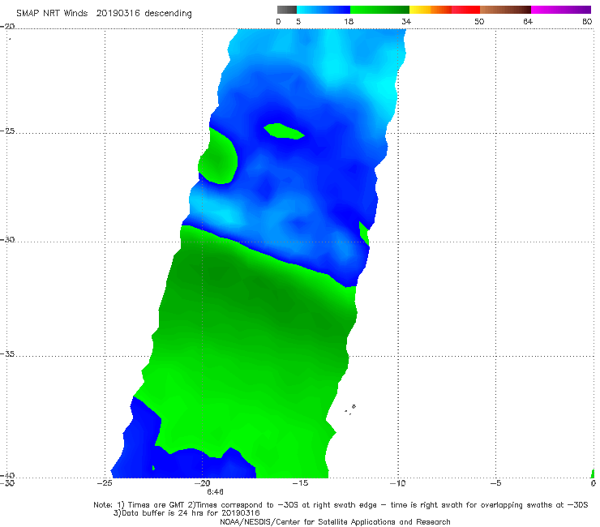Select the yellow-orange segment of the color bar

(431, 10)
